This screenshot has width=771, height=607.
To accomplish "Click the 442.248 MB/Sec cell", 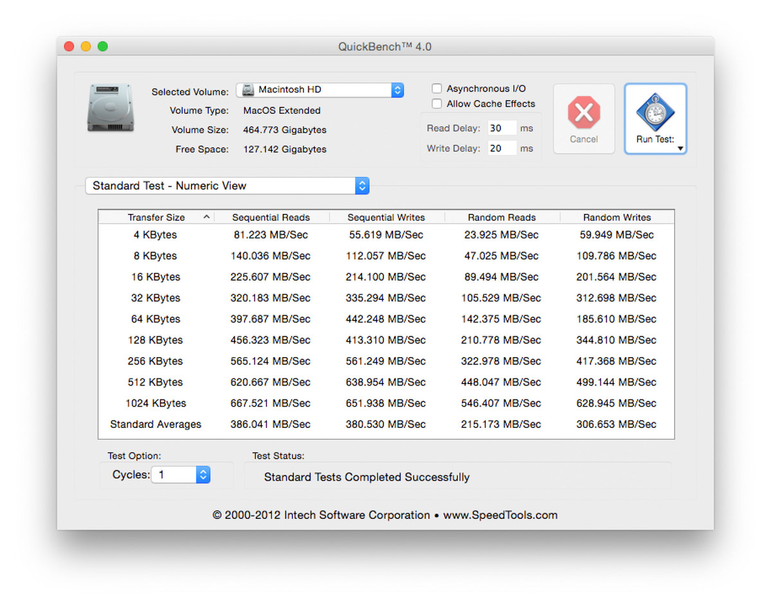I will (x=386, y=319).
